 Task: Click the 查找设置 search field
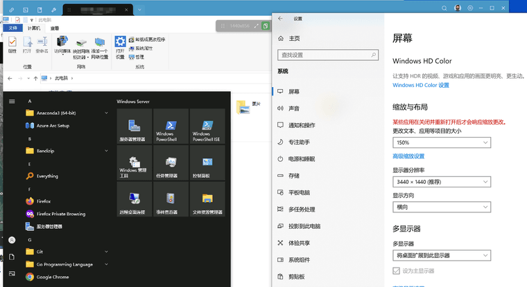click(328, 55)
